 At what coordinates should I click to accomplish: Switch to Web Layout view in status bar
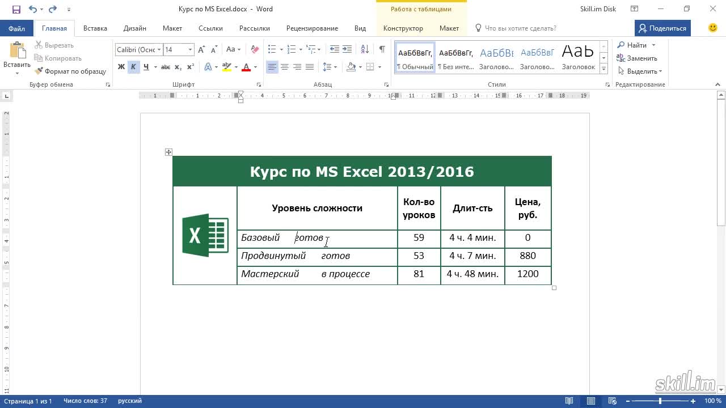pos(611,401)
